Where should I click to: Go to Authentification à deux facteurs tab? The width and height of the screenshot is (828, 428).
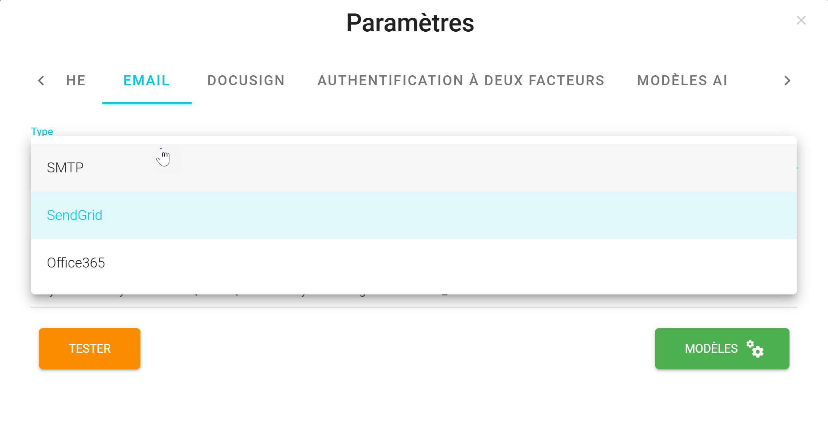pos(461,80)
